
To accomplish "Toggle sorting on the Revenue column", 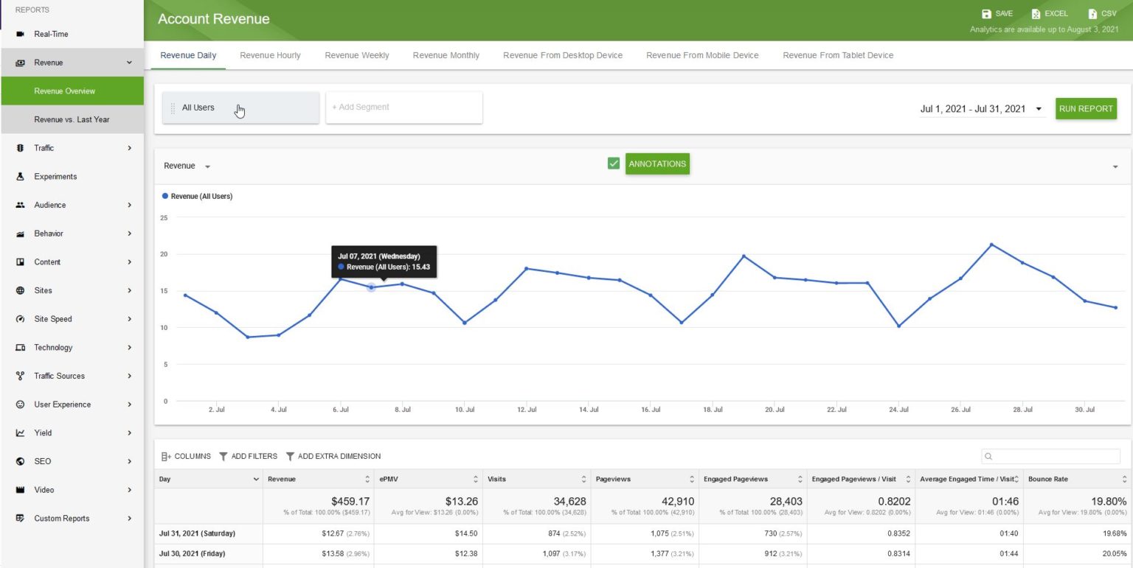I will click(x=367, y=479).
